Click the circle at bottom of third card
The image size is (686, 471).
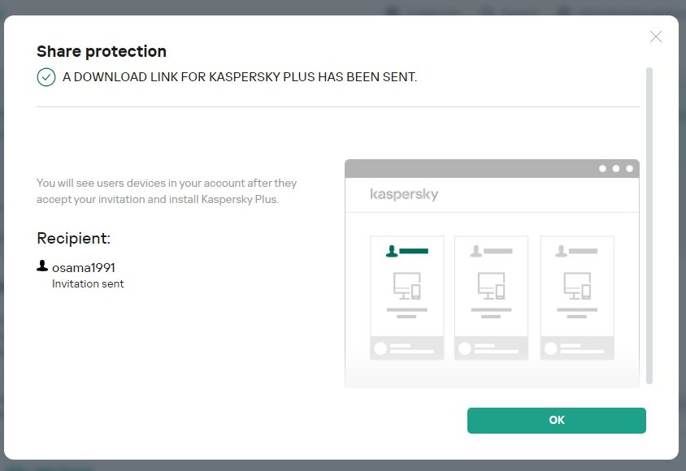click(x=550, y=348)
